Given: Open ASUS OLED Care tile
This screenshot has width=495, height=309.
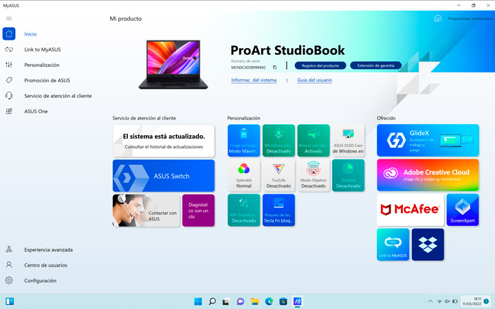Looking at the screenshot, I should click(348, 141).
